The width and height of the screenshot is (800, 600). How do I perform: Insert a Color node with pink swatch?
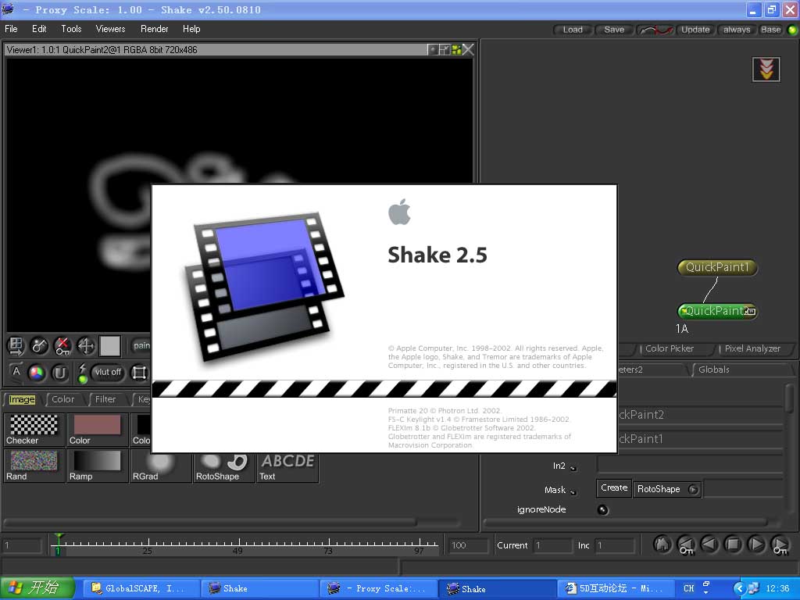pyautogui.click(x=97, y=430)
